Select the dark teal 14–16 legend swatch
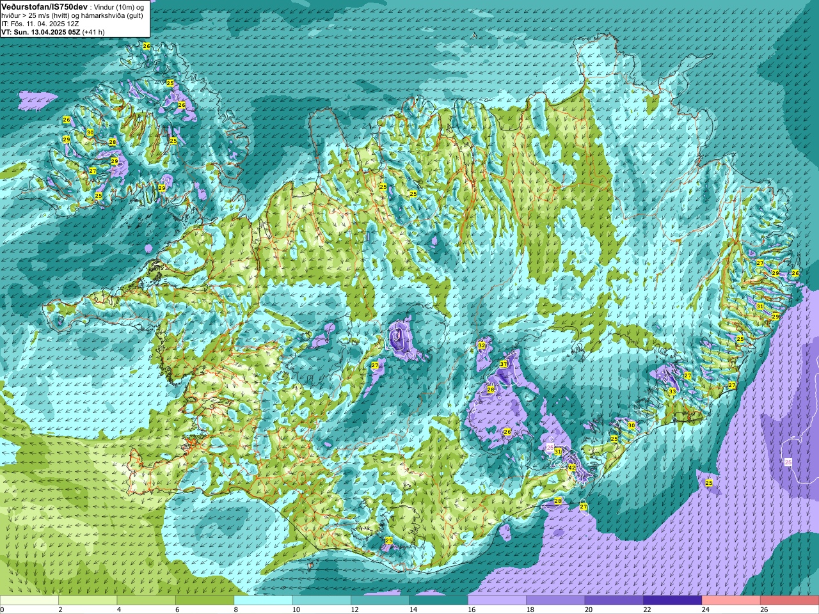Screen dimensions: 819x614 pyautogui.click(x=439, y=601)
